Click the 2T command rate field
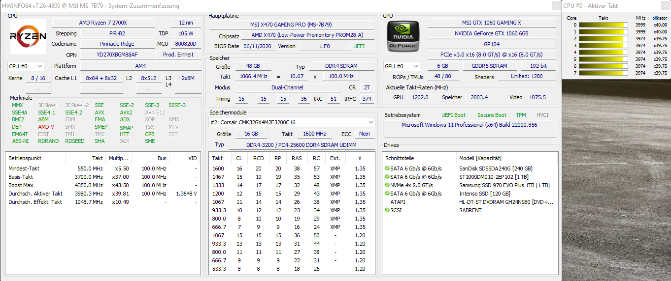 tap(367, 88)
